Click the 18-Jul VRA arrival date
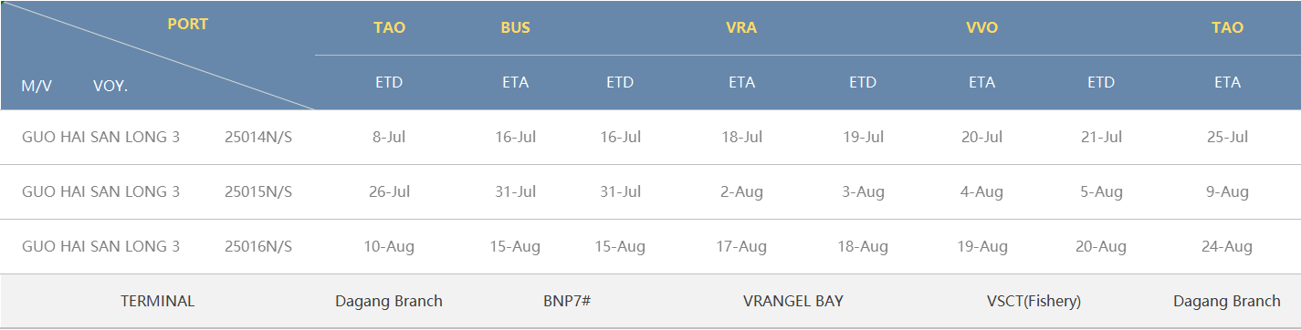 pos(741,137)
